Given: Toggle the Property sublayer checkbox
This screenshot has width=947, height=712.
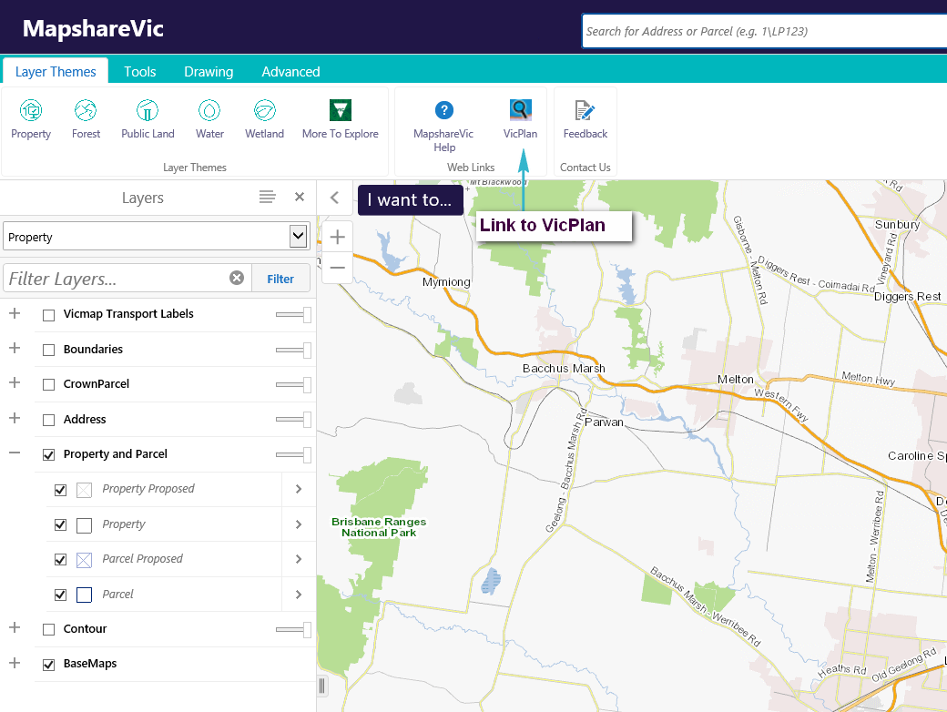Looking at the screenshot, I should click(60, 524).
